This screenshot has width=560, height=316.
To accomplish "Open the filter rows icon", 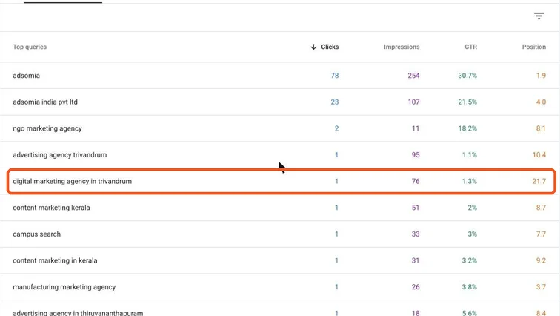I will (539, 16).
